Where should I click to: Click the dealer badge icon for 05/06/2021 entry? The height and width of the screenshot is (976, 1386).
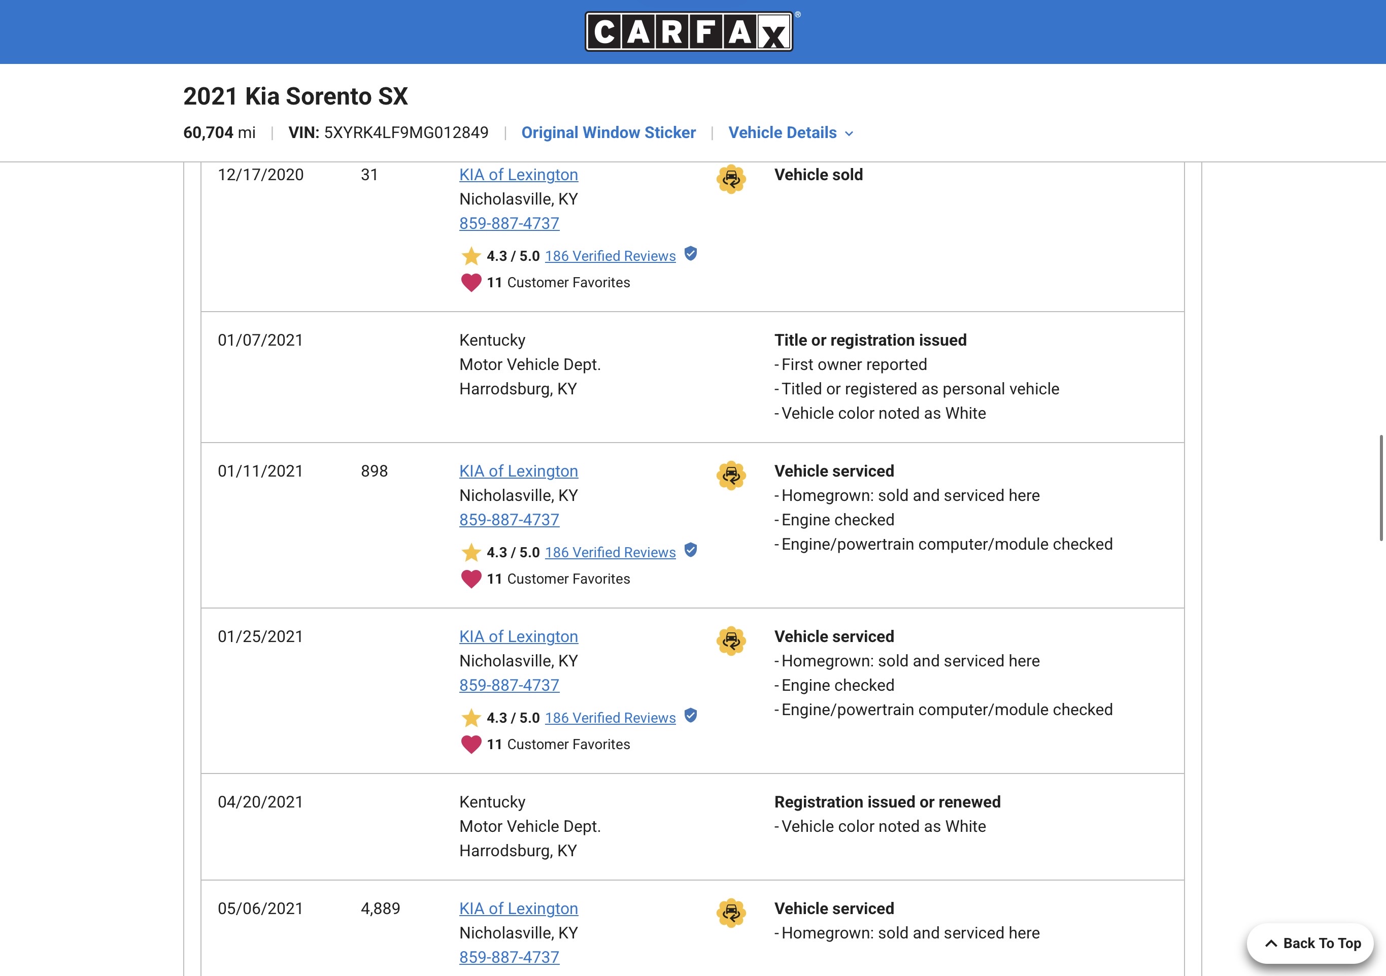tap(731, 913)
